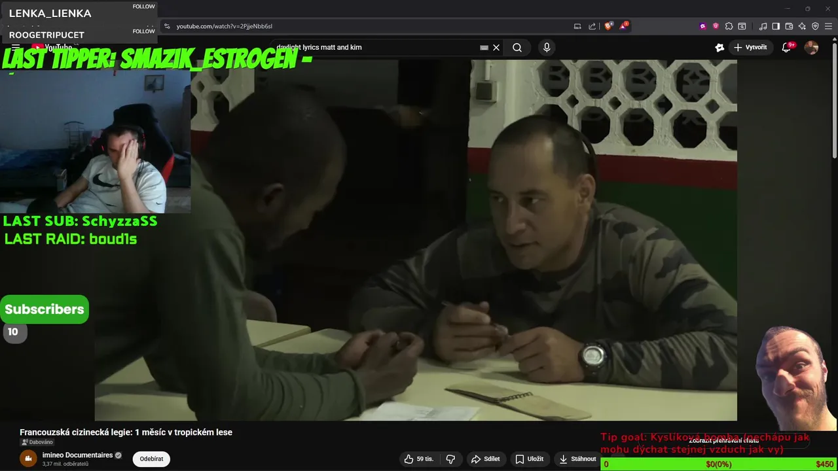Click the install/cast icon in address bar
The image size is (838, 471).
point(577,26)
